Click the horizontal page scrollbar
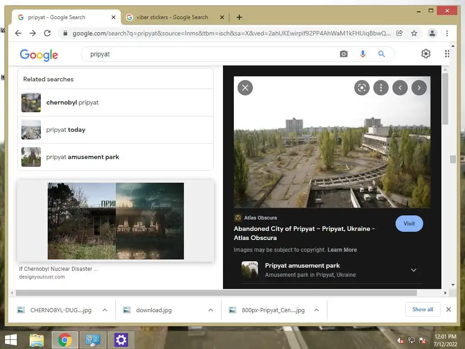This screenshot has width=465, height=349. 216,293
